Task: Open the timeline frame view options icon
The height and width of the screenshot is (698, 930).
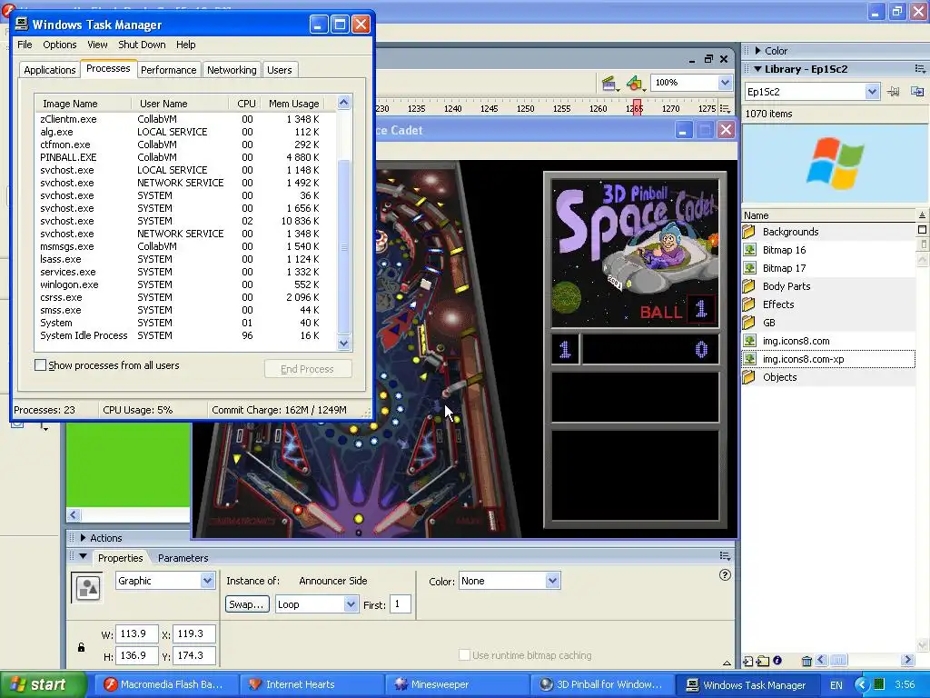Action: [x=725, y=109]
